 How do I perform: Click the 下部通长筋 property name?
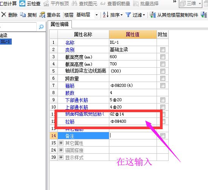(x=77, y=100)
